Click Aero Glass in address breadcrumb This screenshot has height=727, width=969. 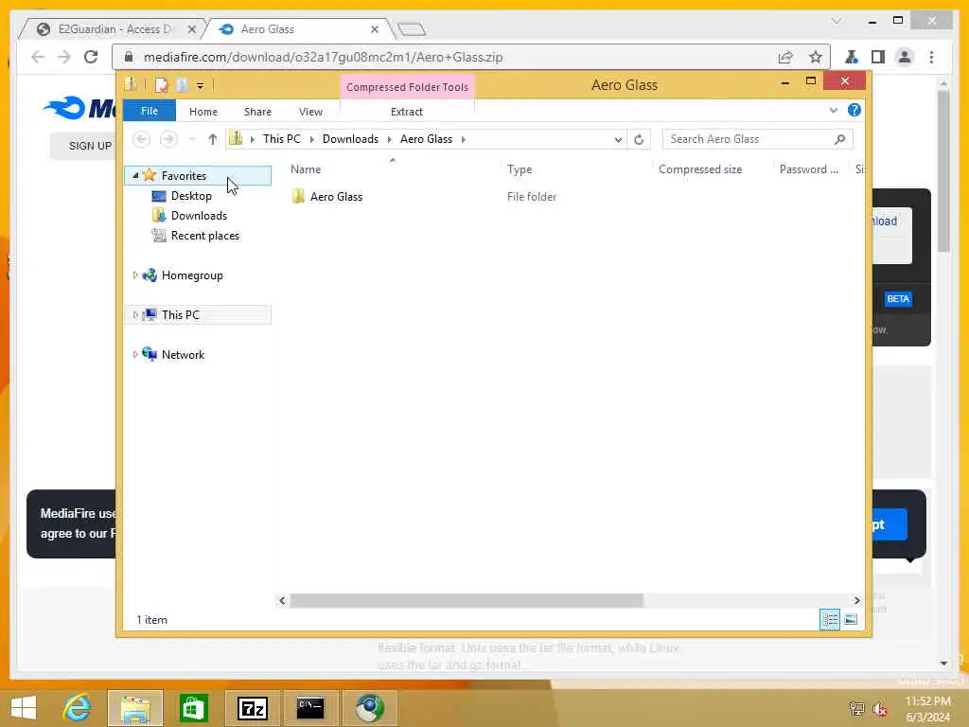426,139
